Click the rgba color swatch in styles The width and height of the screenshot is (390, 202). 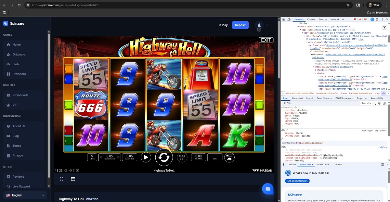pyautogui.click(x=321, y=155)
